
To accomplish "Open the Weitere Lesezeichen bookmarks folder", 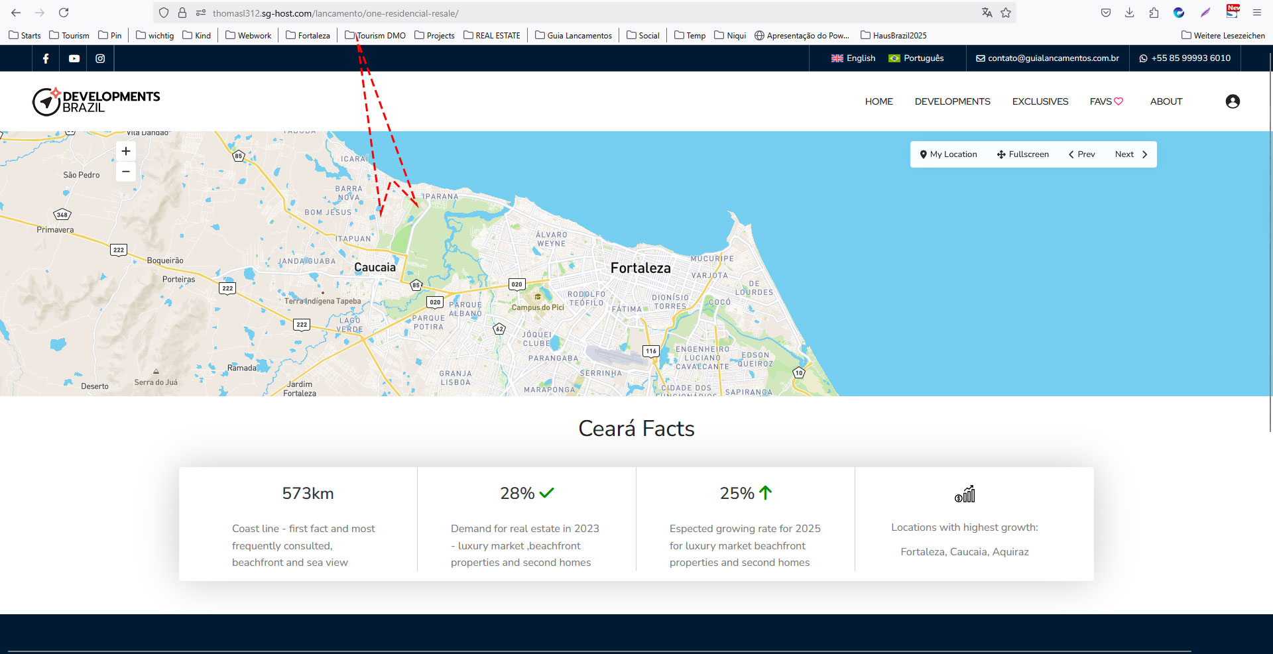I will 1223,35.
